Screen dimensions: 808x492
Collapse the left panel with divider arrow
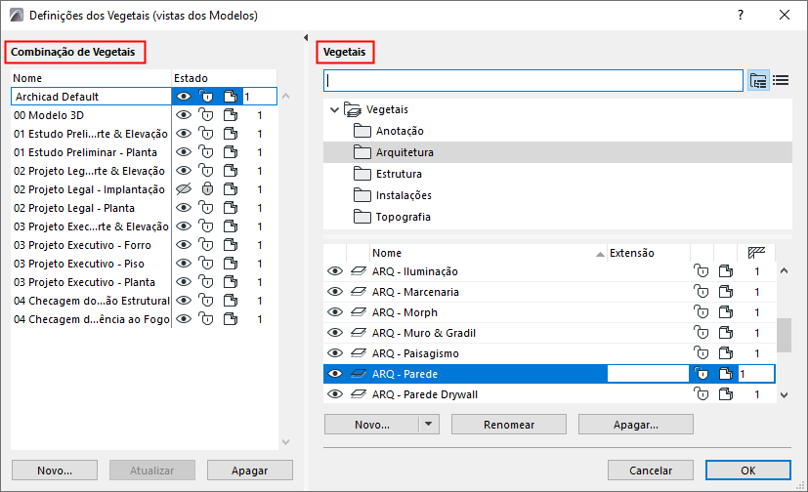(x=306, y=37)
